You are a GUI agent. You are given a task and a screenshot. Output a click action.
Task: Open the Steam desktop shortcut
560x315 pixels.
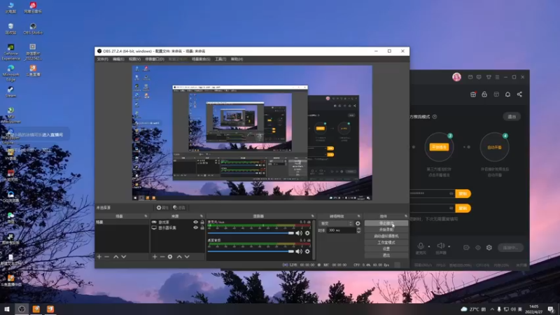pyautogui.click(x=10, y=92)
